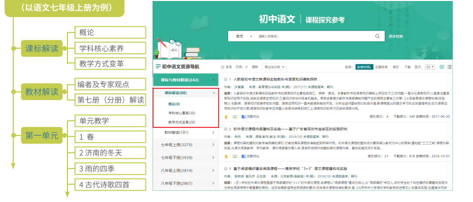The height and width of the screenshot is (202, 473).
Task: Click the 2 济南的冬天 diagram box
Action: click(x=110, y=153)
